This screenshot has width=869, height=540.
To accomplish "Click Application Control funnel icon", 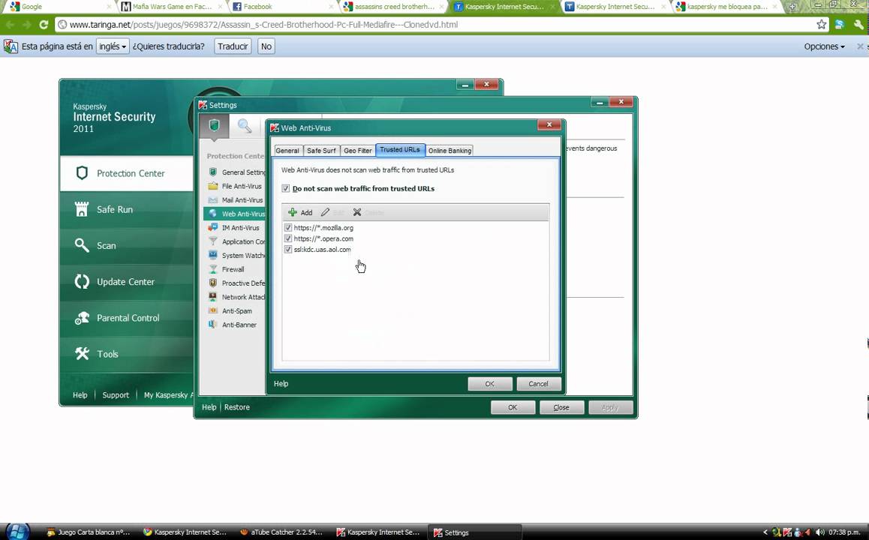I will pyautogui.click(x=213, y=241).
